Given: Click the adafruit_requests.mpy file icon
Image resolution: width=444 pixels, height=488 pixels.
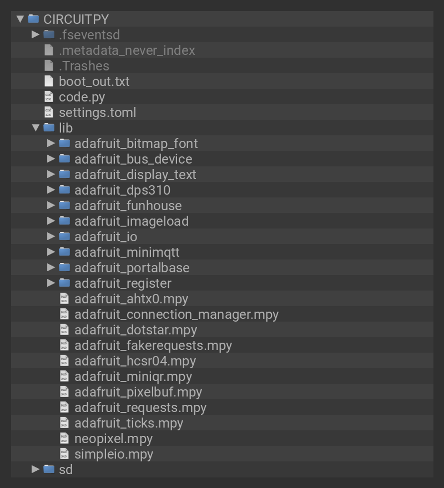Looking at the screenshot, I should (x=64, y=407).
